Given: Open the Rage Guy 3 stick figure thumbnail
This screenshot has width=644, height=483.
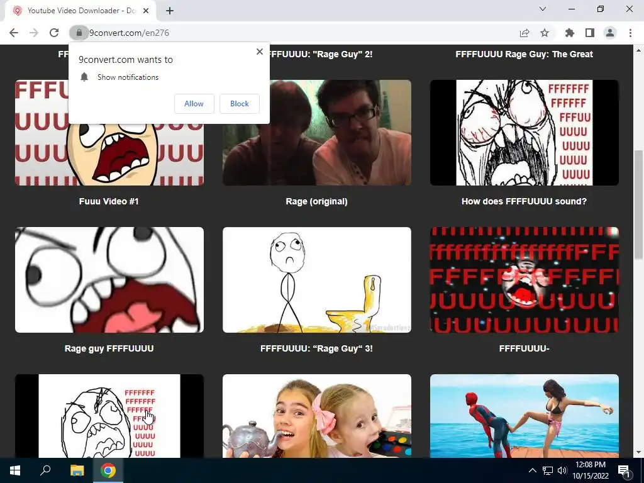Looking at the screenshot, I should click(317, 280).
